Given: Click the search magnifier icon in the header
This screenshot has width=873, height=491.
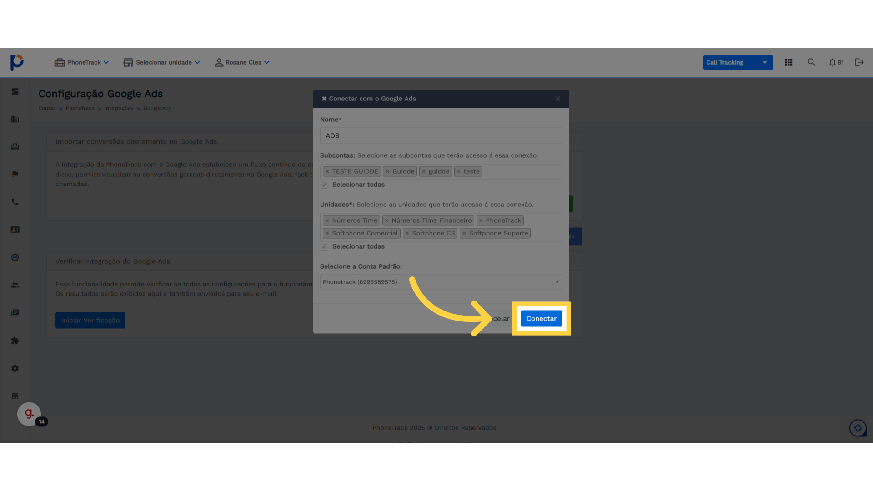Looking at the screenshot, I should pyautogui.click(x=811, y=62).
